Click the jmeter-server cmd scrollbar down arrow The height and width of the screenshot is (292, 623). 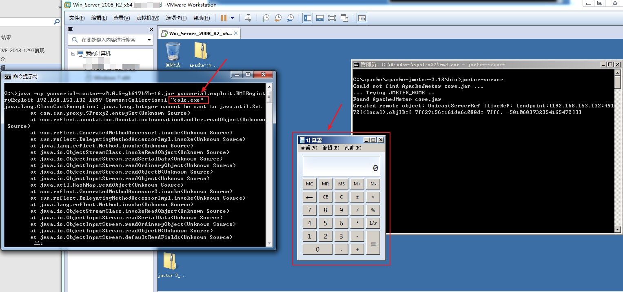tap(618, 230)
